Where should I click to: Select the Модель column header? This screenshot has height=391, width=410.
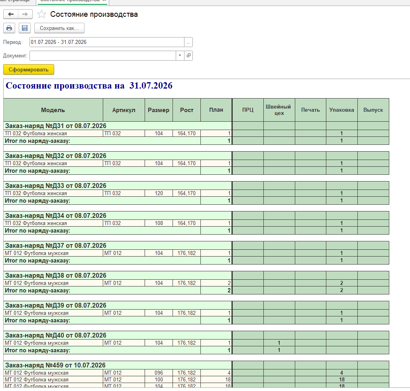[53, 110]
